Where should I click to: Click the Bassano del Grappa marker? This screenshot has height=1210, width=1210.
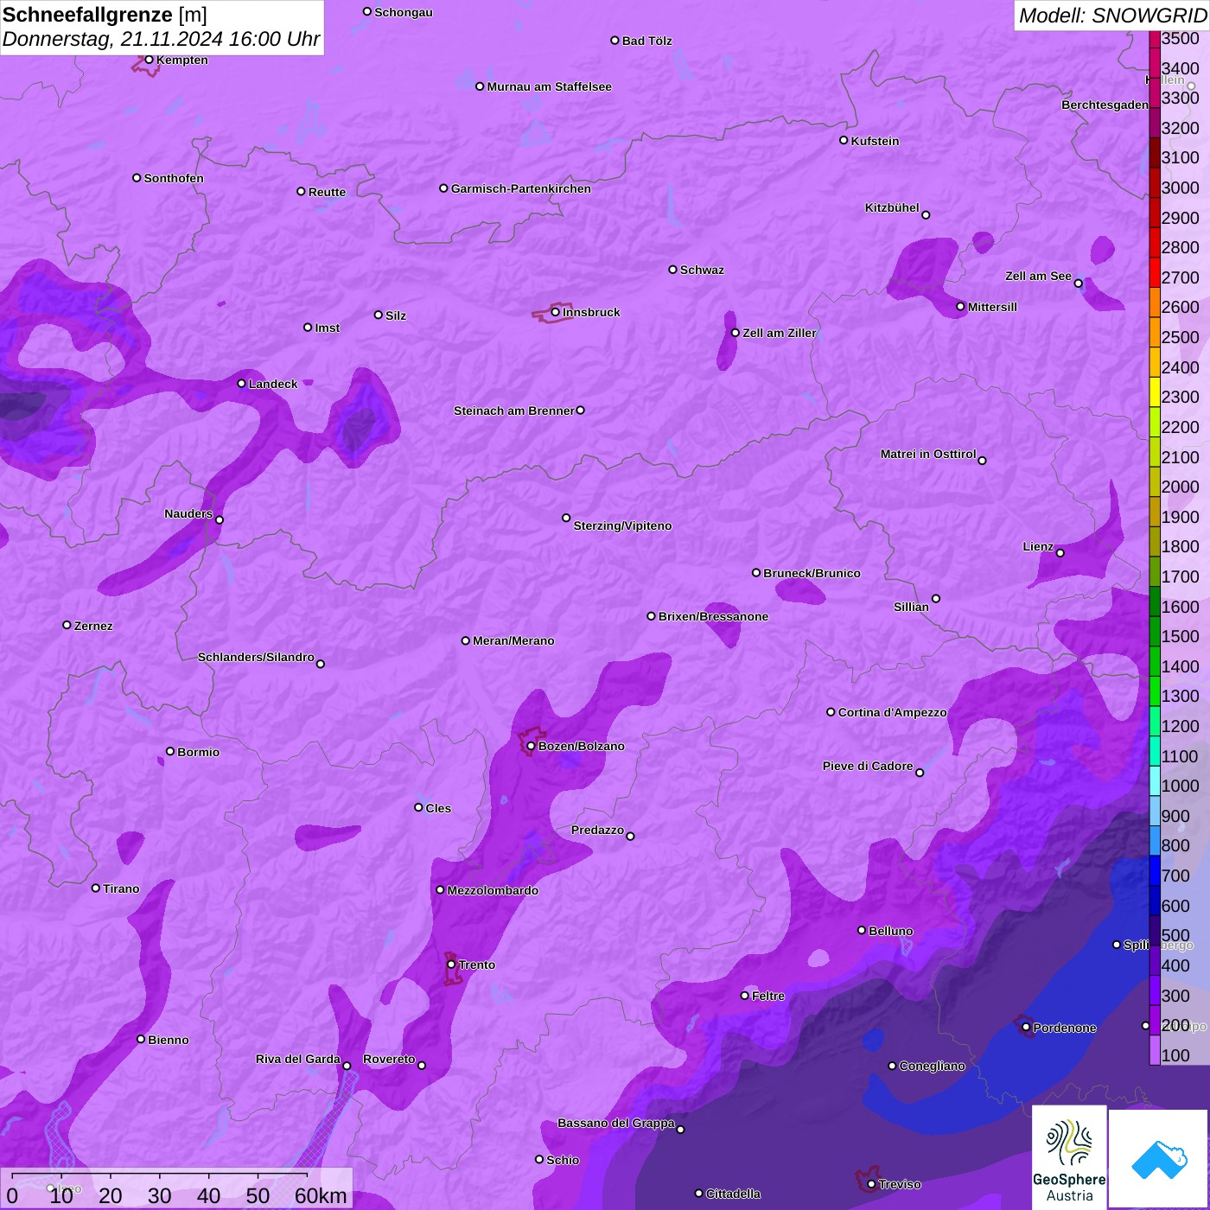[680, 1130]
